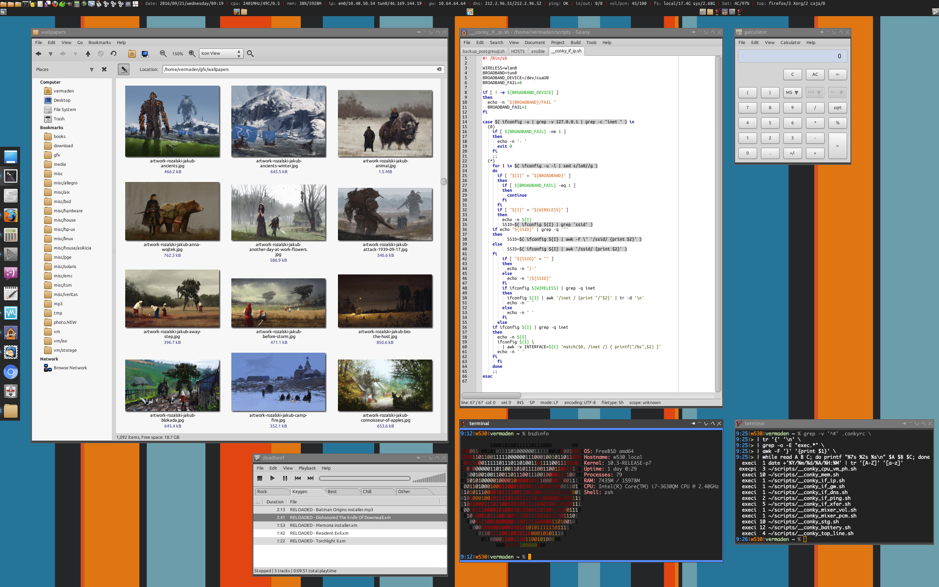Open the Computer toolbar icon in Caja
The width and height of the screenshot is (939, 587).
pyautogui.click(x=145, y=54)
